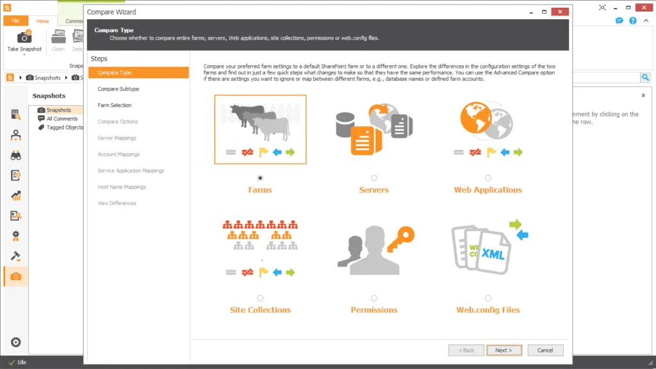The width and height of the screenshot is (656, 369).
Task: Click the Next button
Action: tap(504, 350)
